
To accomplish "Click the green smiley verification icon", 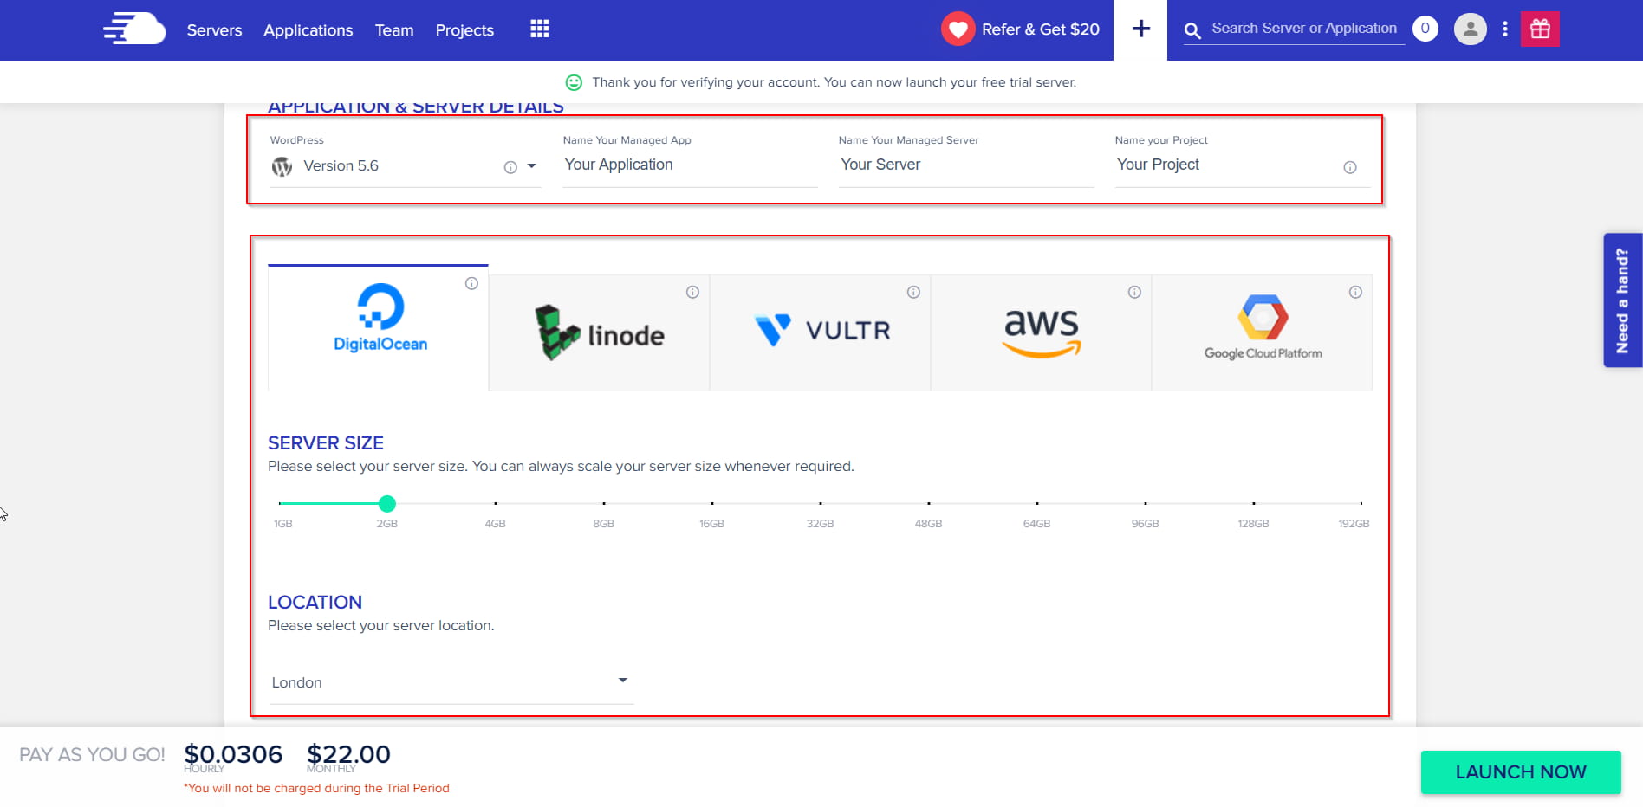I will click(574, 82).
